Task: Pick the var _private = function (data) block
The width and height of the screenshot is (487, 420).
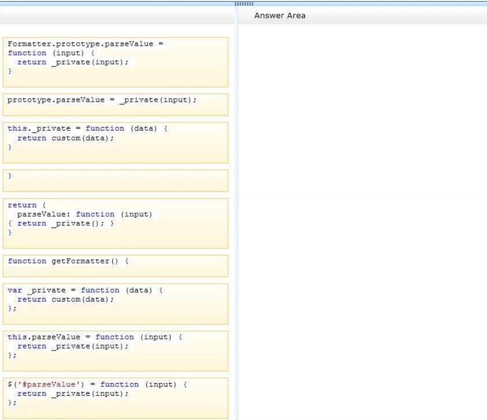Action: click(116, 304)
